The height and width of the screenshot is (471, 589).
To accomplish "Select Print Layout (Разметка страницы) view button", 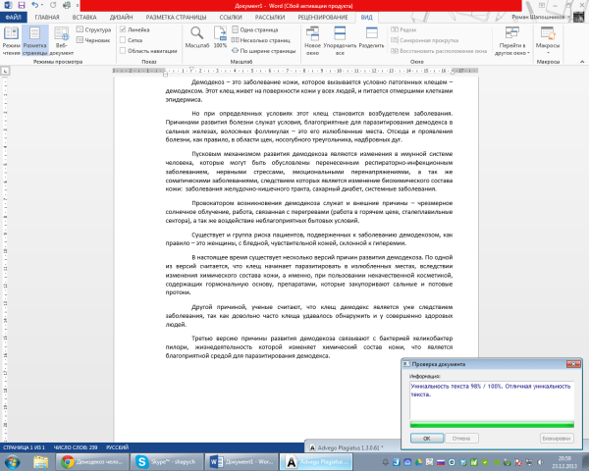I will coord(35,40).
